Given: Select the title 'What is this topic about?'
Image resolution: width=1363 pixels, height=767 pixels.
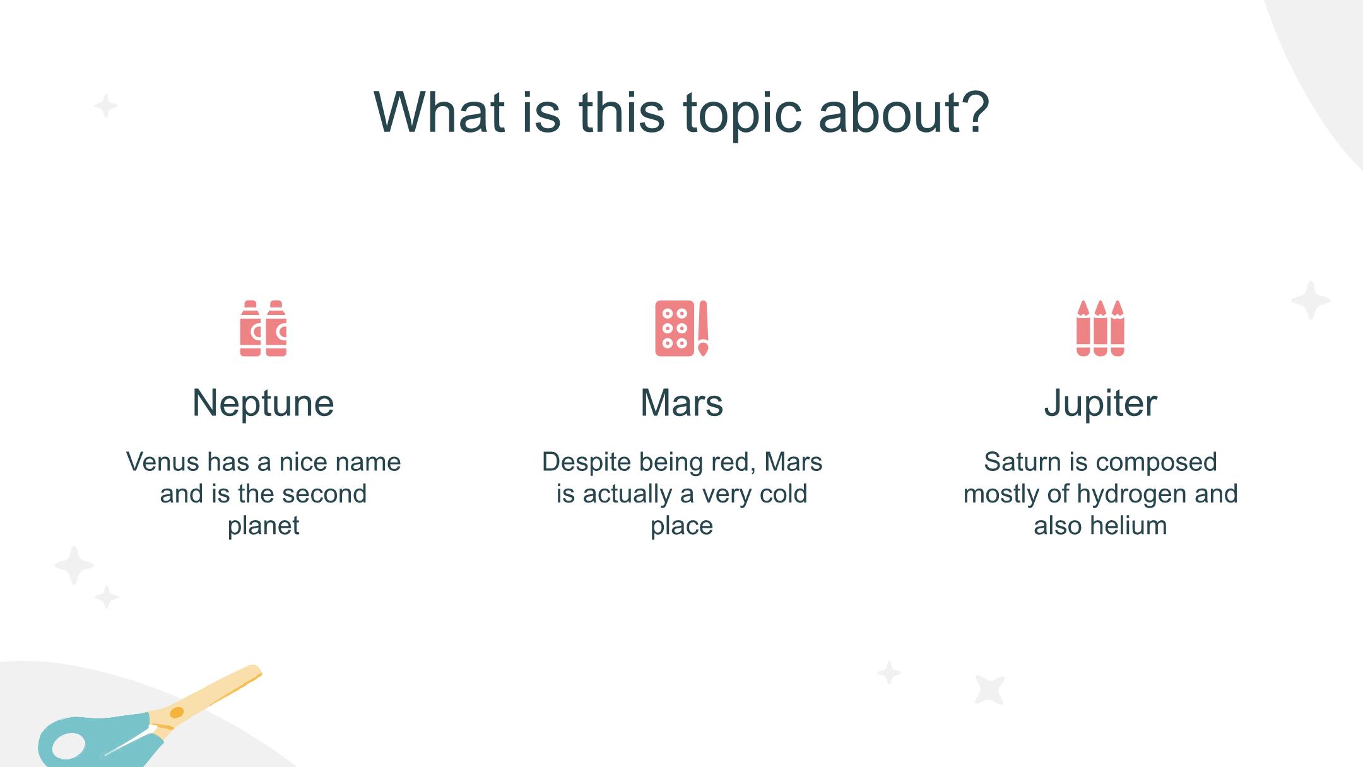Looking at the screenshot, I should 681,112.
